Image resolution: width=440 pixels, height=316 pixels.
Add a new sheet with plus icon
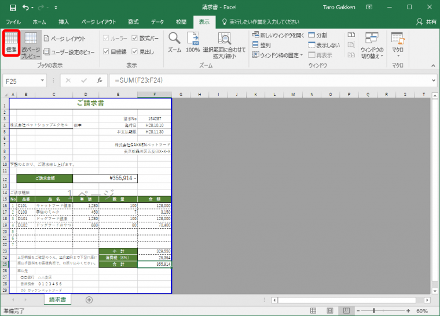click(x=89, y=300)
